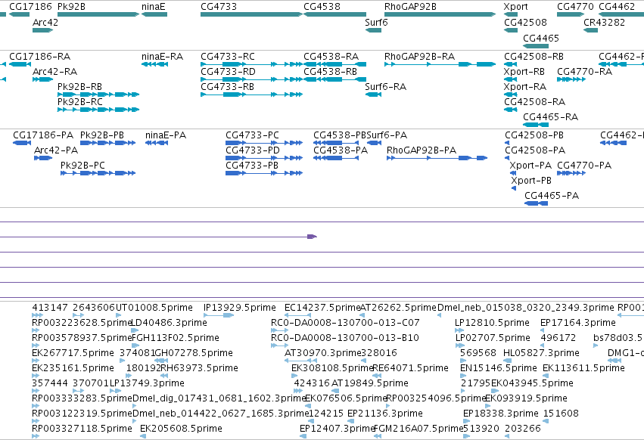Click protein Surf6-PA

click(x=387, y=135)
